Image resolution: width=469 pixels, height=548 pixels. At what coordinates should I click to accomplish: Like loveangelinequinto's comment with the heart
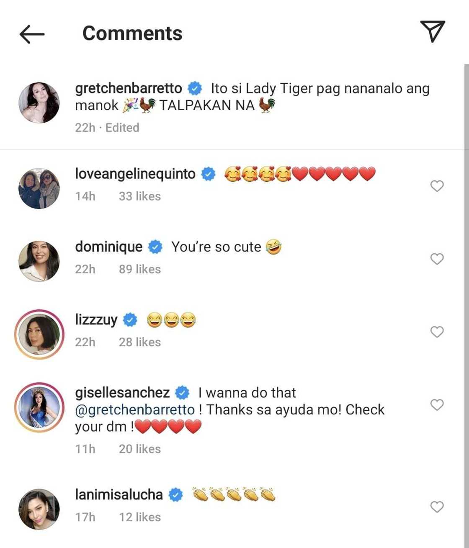[x=437, y=186]
